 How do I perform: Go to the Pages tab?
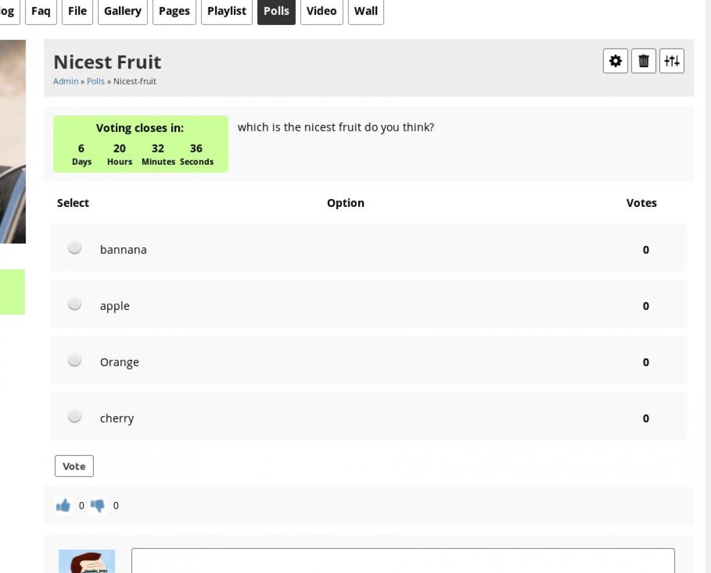[174, 11]
